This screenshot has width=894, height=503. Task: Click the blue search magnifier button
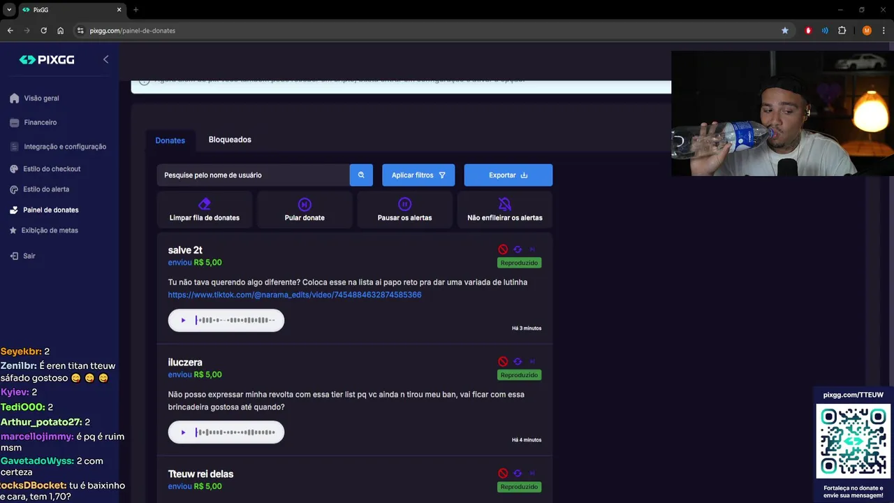[361, 175]
